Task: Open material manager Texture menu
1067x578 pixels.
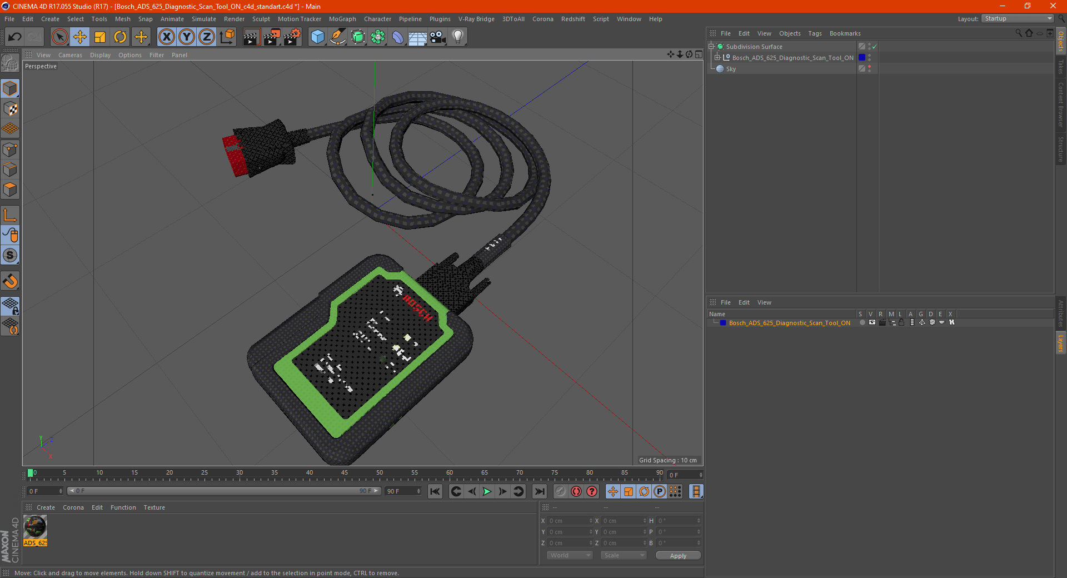Action: (x=154, y=507)
